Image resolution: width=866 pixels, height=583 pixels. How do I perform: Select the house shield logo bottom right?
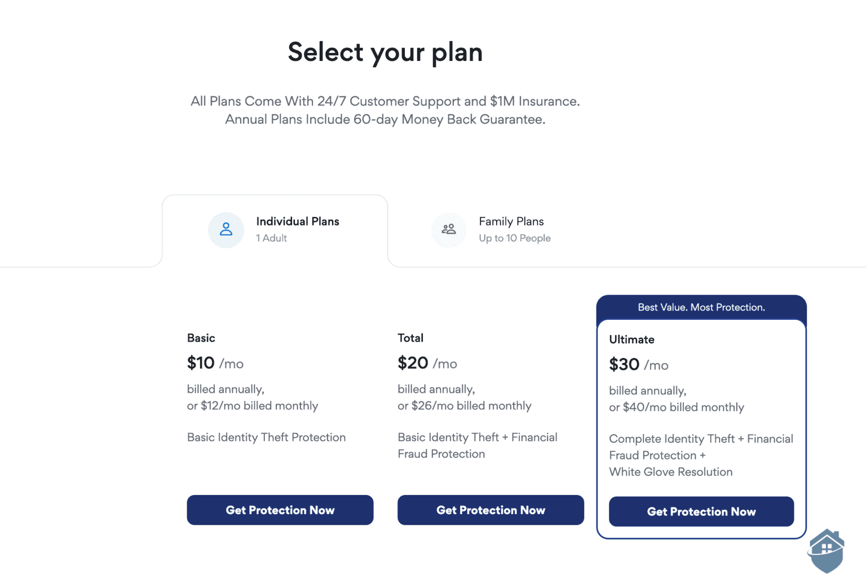[x=826, y=550]
